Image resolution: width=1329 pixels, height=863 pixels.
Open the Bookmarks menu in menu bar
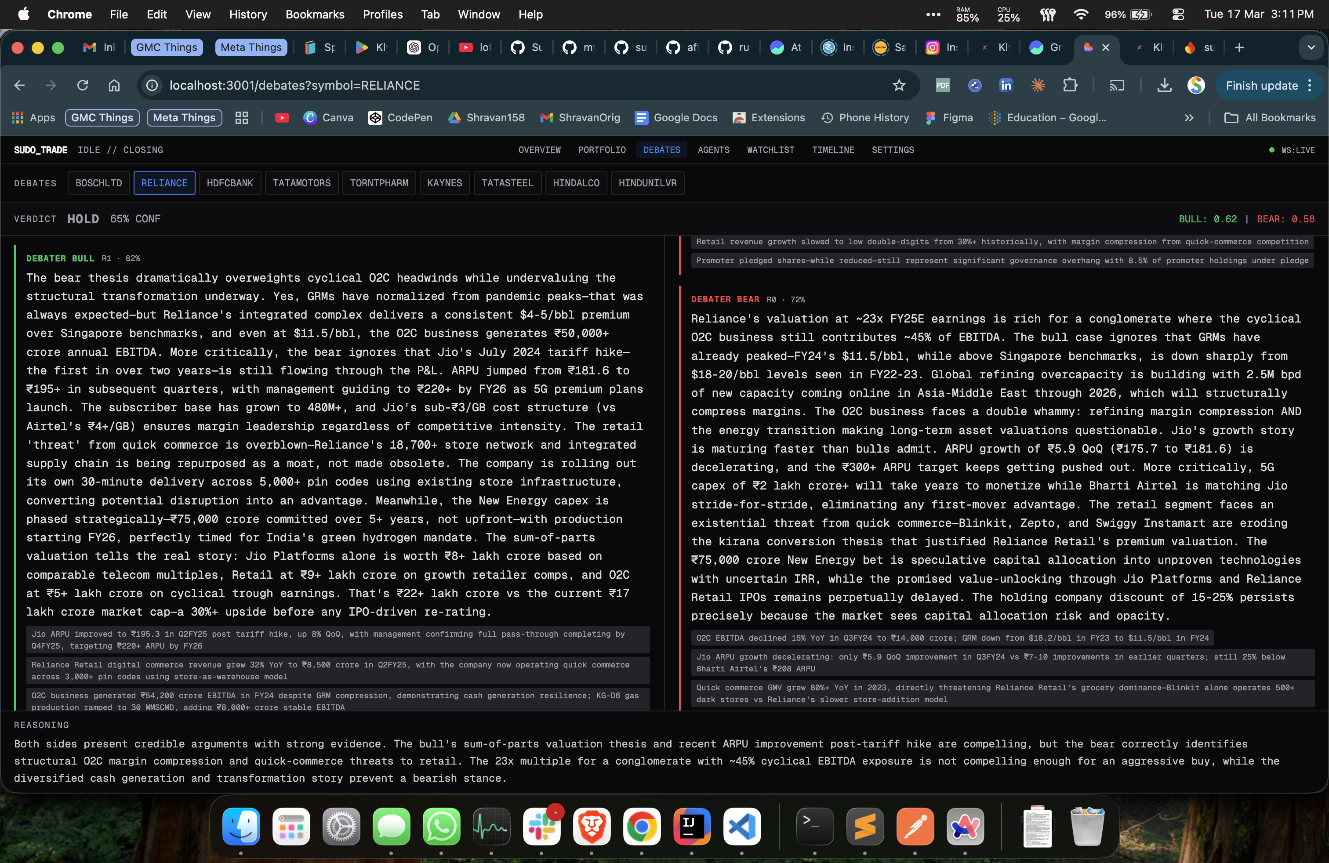click(x=315, y=15)
